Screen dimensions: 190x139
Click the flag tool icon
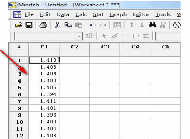point(136,36)
